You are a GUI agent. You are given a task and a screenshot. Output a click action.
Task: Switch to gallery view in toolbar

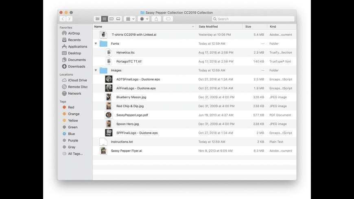[x=118, y=19]
